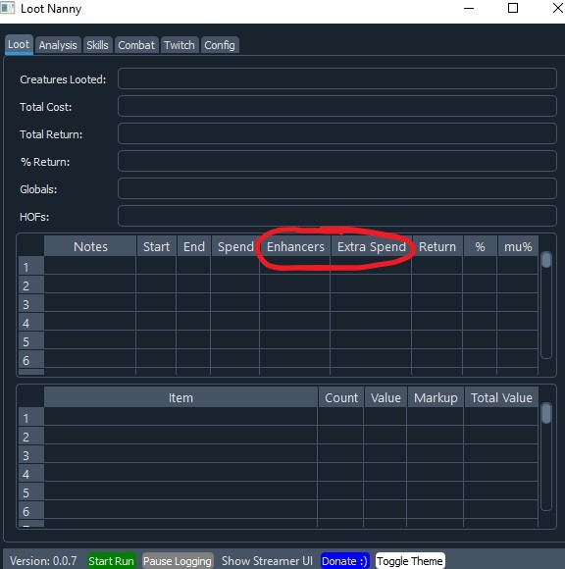Click the Total Return field
Image resolution: width=565 pixels, height=569 pixels.
[337, 133]
